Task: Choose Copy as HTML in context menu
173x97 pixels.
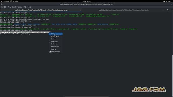Action: (x=56, y=36)
